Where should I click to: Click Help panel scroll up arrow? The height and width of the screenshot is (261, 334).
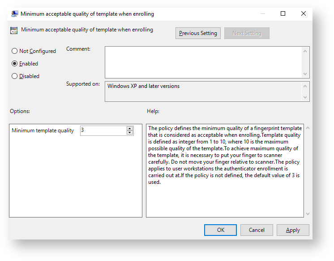(x=307, y=128)
